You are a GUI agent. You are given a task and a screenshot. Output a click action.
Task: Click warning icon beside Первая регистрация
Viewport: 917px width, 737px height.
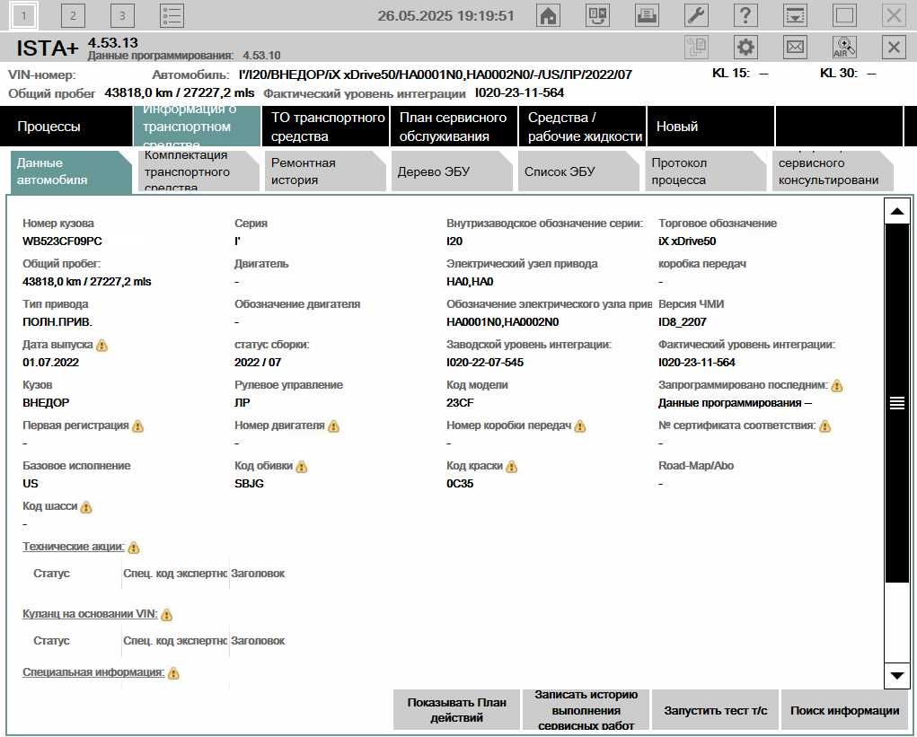point(138,426)
